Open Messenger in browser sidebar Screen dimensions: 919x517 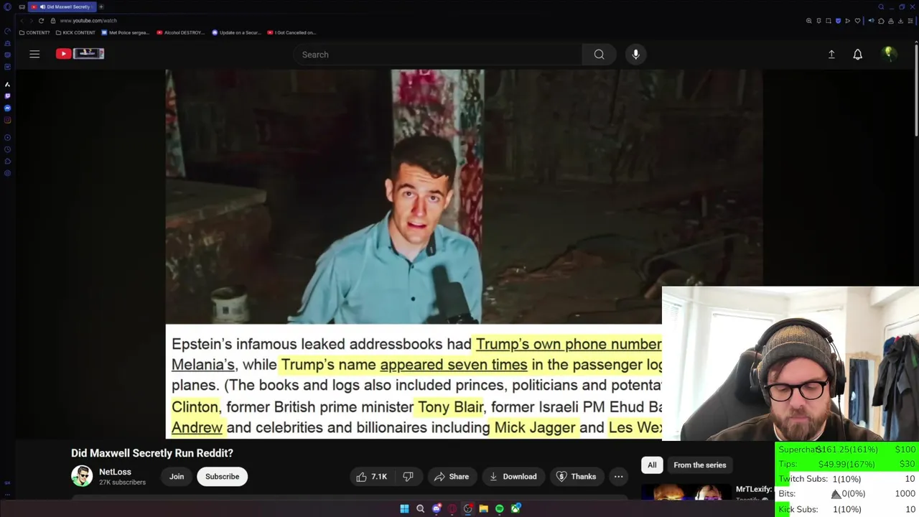pos(7,108)
